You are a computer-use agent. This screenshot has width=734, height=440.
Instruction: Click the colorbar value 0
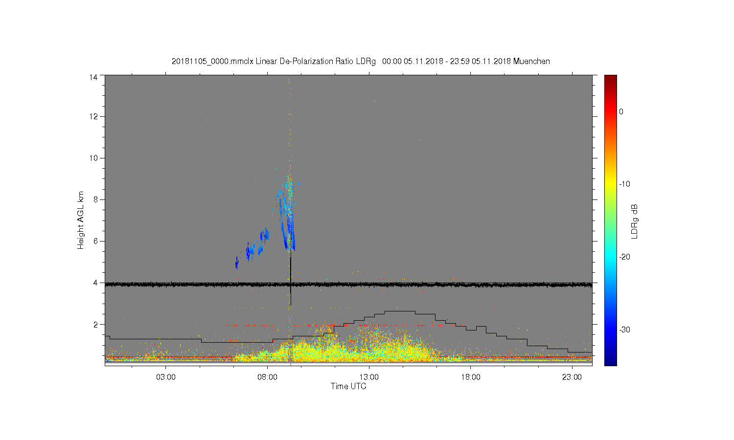point(621,111)
